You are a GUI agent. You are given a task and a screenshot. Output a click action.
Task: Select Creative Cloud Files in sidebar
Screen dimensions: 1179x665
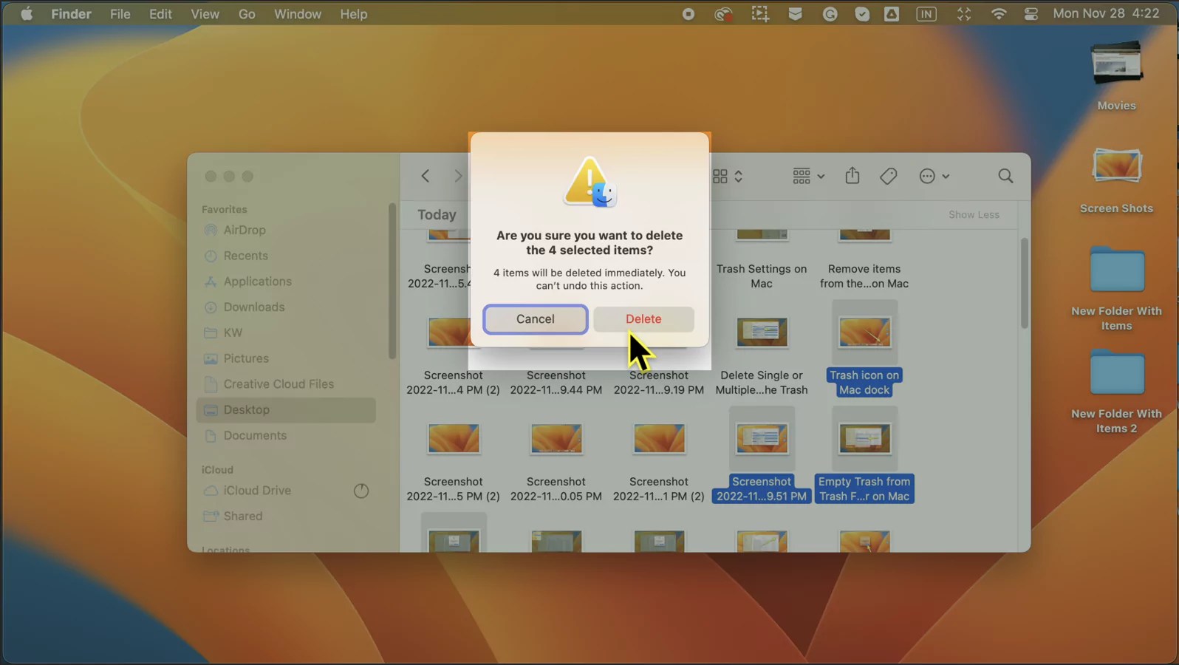(x=286, y=384)
